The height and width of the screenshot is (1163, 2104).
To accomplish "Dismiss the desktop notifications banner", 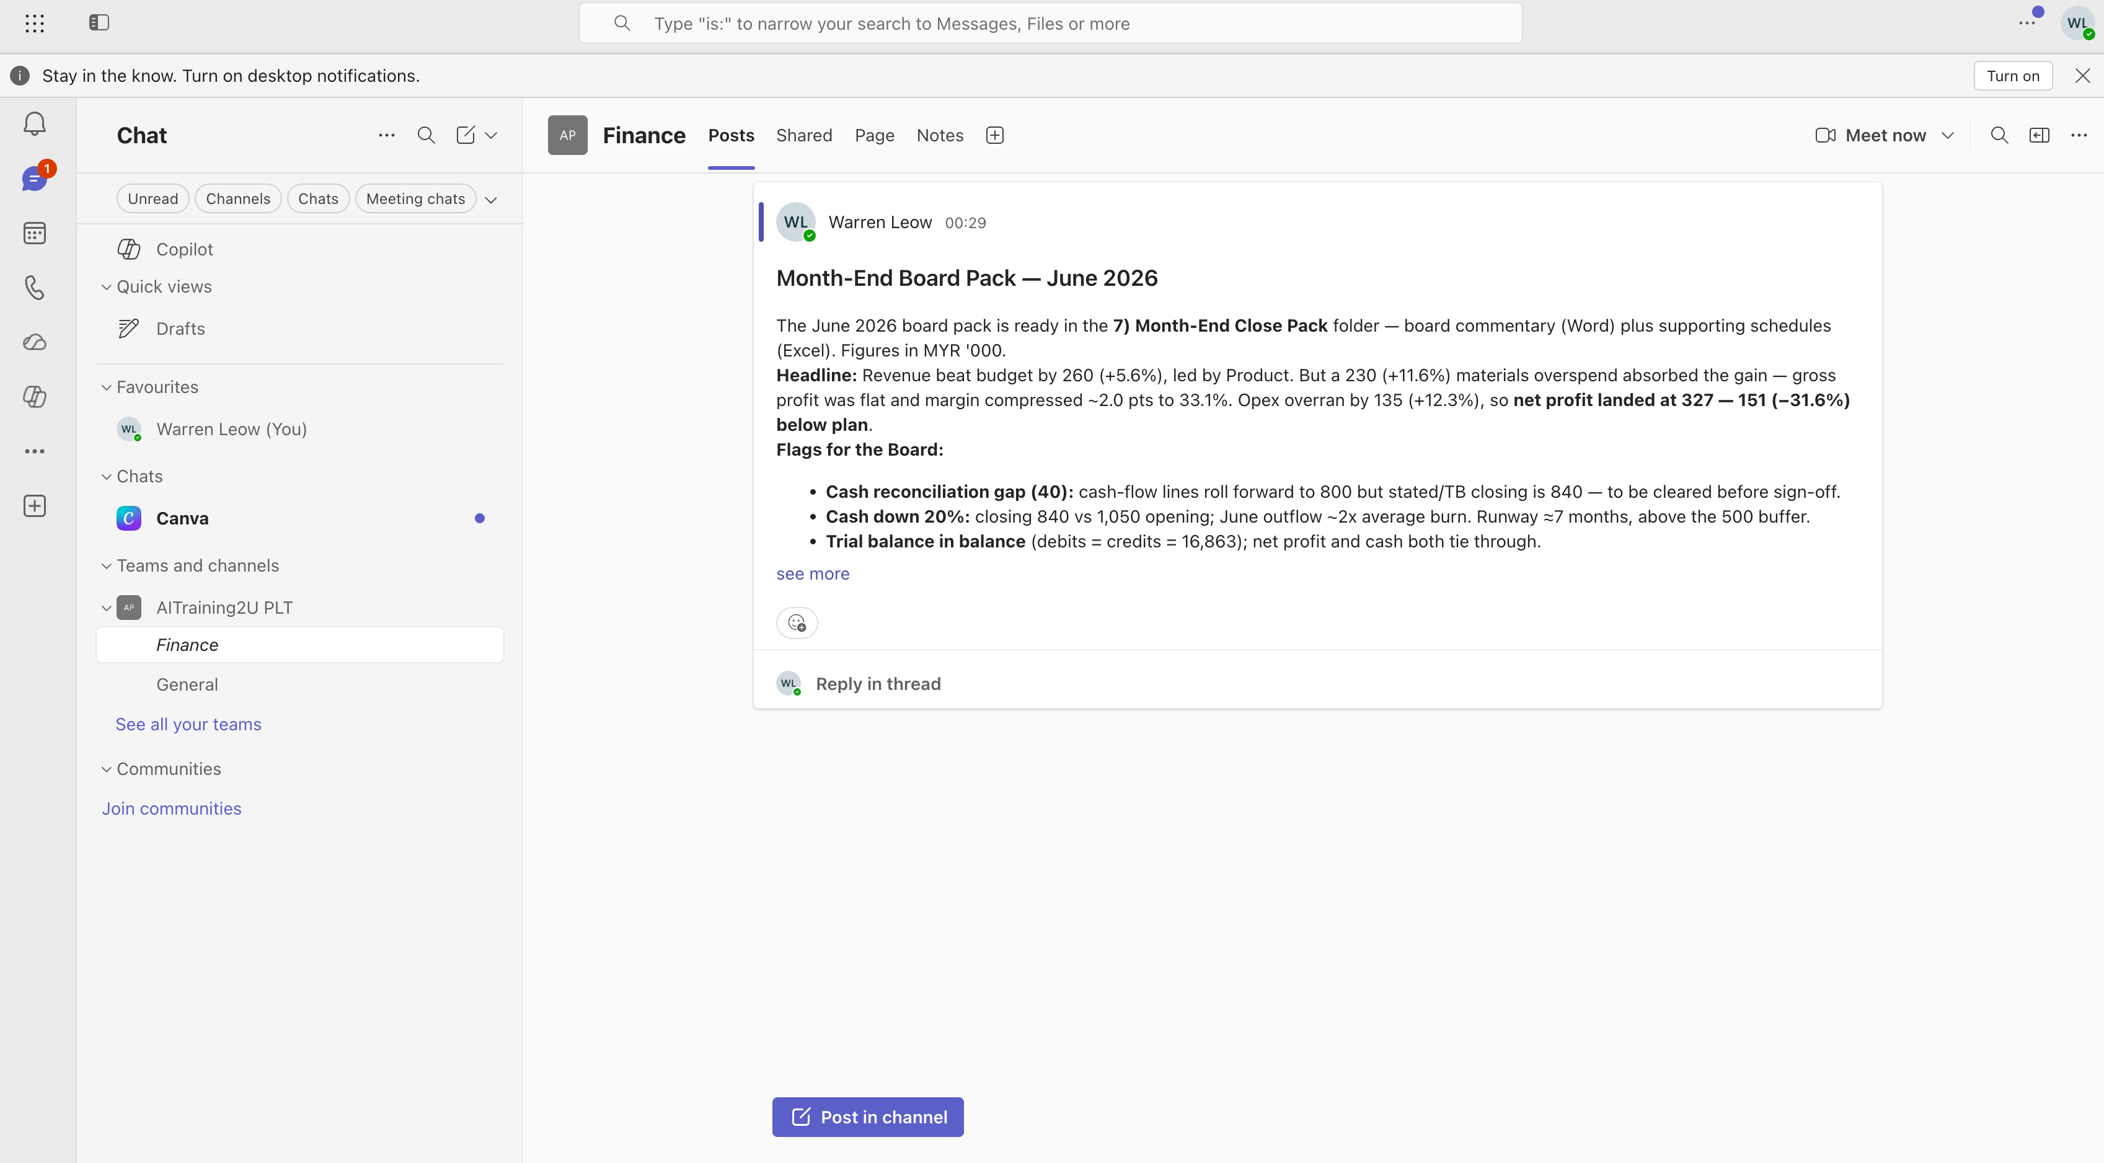I will (2082, 75).
